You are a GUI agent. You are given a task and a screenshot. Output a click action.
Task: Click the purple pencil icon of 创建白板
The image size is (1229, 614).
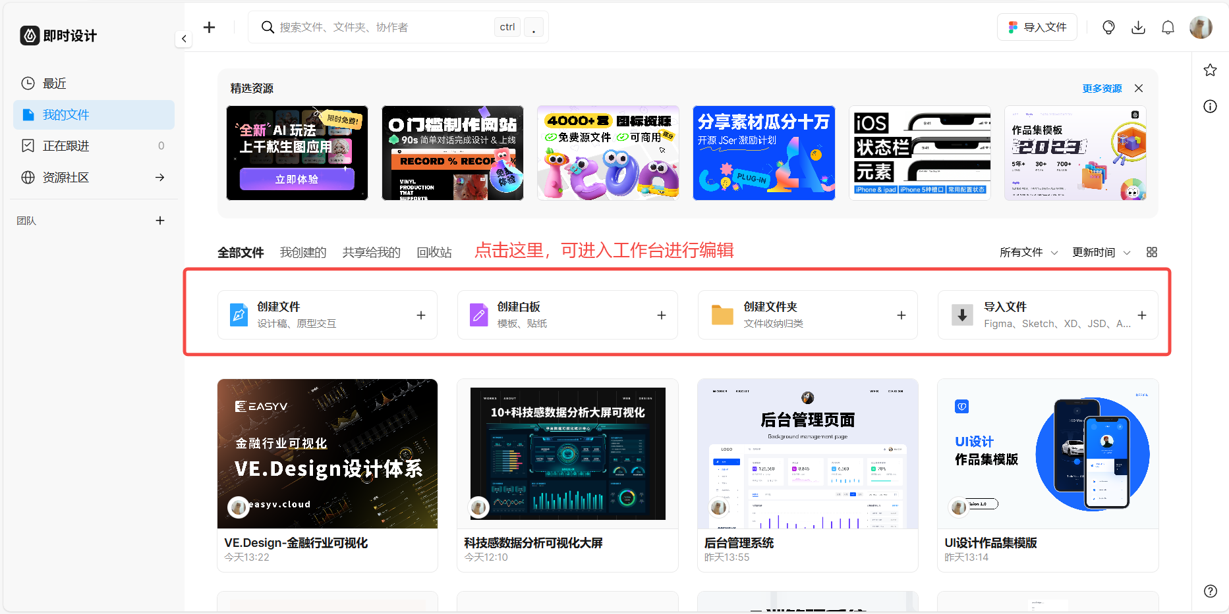click(x=478, y=315)
